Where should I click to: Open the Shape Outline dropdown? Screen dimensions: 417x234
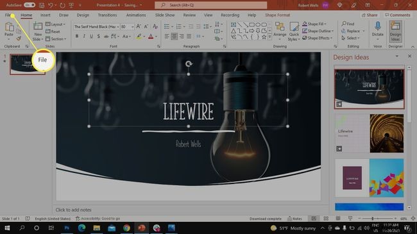(x=318, y=31)
